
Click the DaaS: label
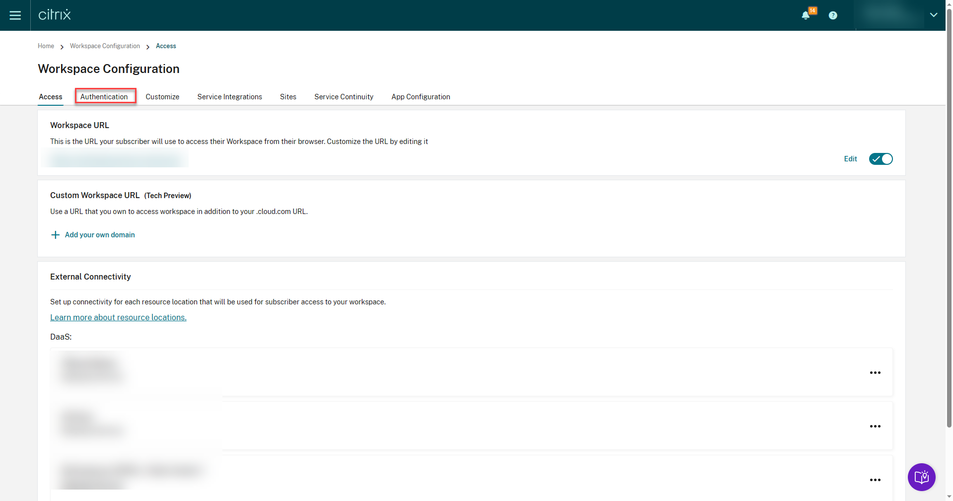coord(61,337)
